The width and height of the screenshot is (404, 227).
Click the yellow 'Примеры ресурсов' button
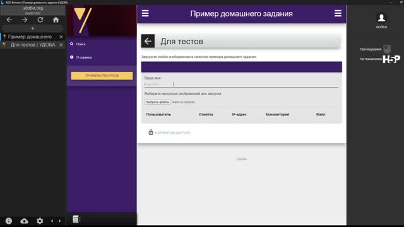(102, 76)
